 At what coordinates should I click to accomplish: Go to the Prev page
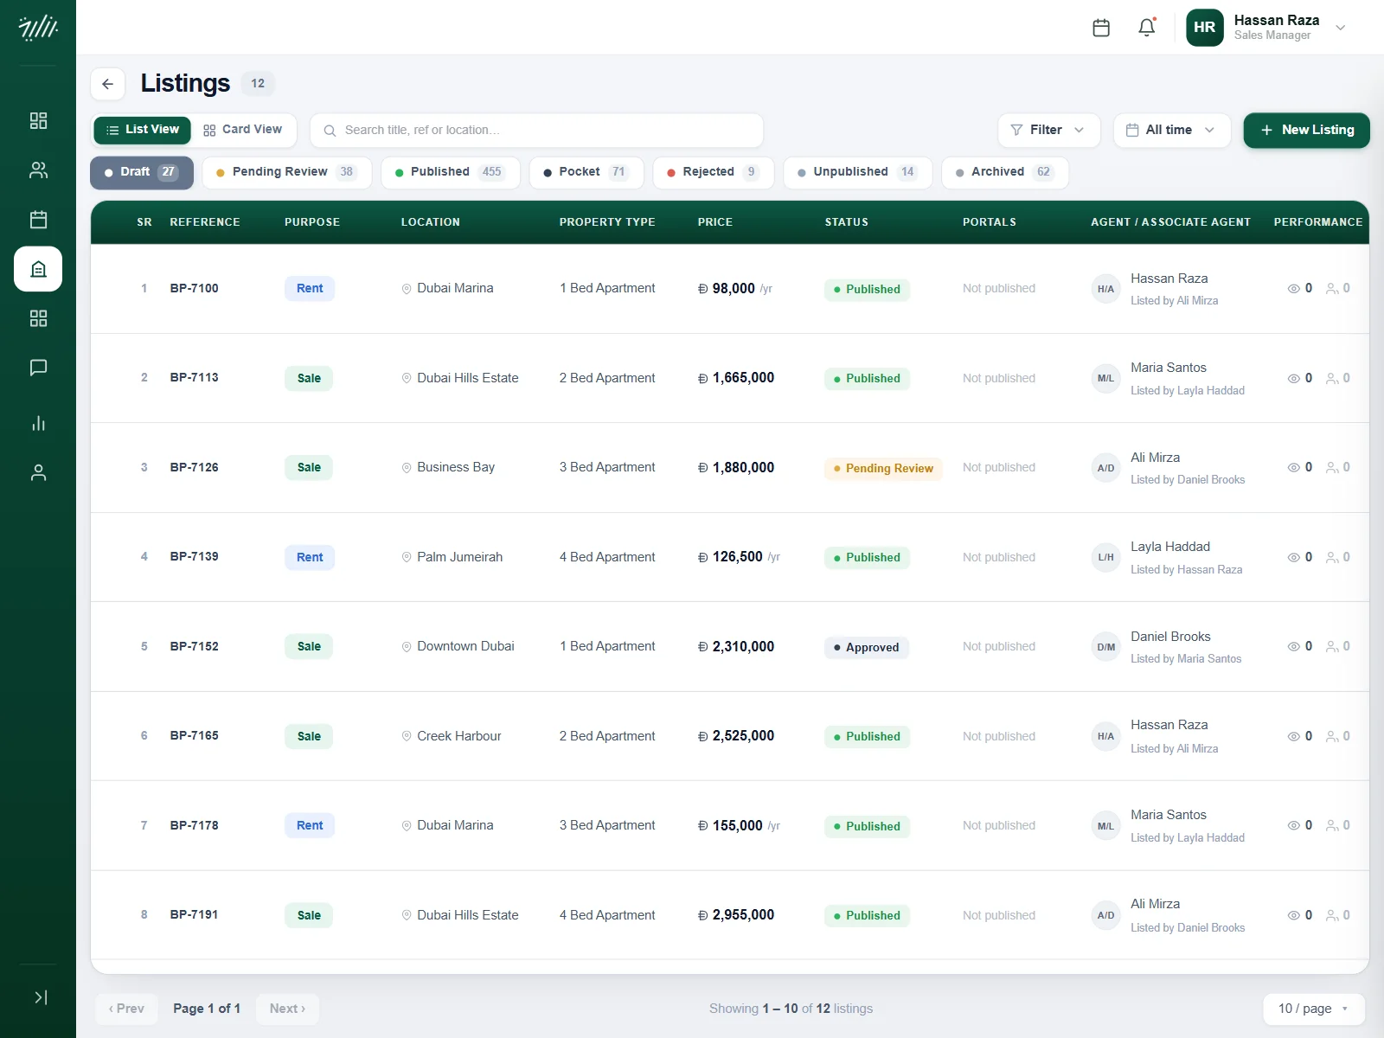[x=126, y=1009]
